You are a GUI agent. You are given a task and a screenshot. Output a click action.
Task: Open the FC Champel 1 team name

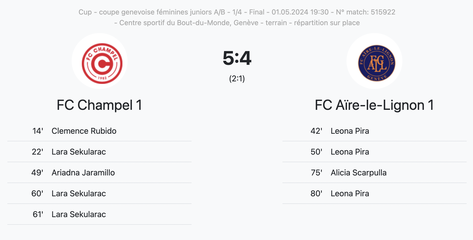point(99,105)
